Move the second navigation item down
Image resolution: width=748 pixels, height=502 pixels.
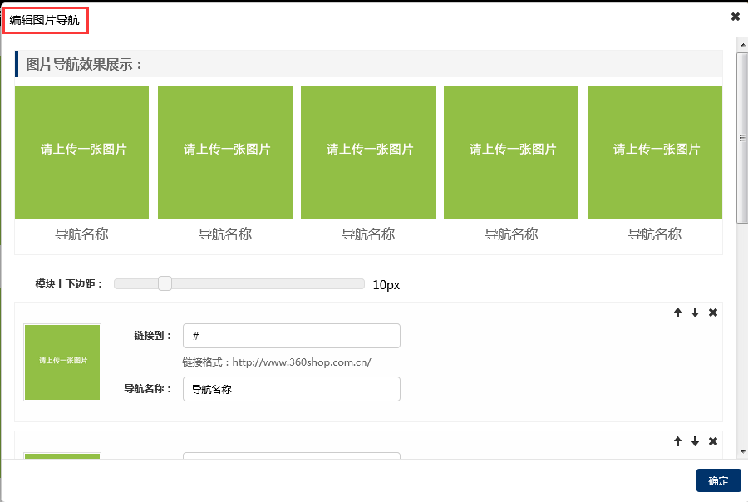click(696, 442)
